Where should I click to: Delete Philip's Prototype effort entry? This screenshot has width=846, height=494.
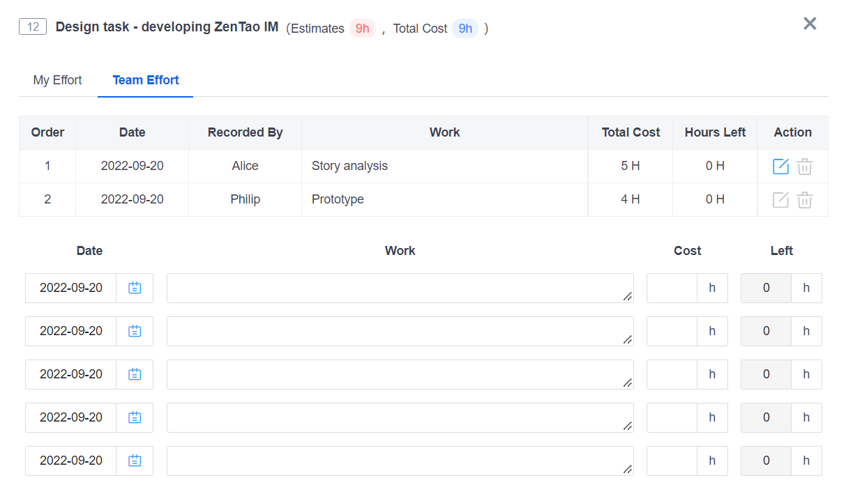805,200
